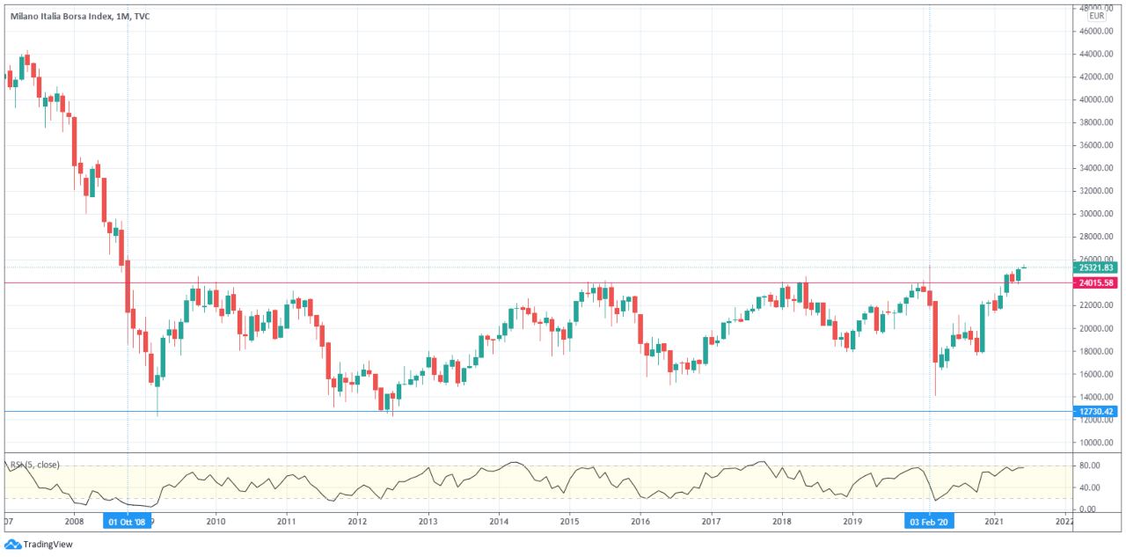Select the 03 Feb '20 date marker
This screenshot has height=557, width=1126.
[930, 522]
